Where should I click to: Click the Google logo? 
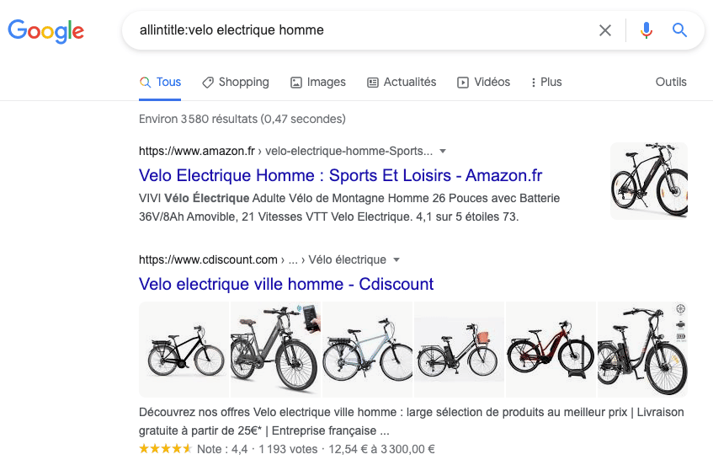click(46, 31)
